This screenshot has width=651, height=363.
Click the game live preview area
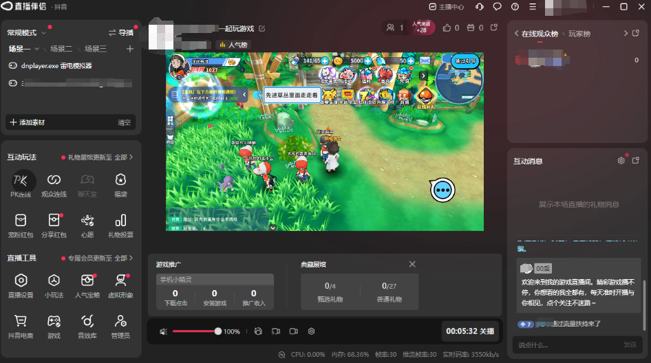325,142
